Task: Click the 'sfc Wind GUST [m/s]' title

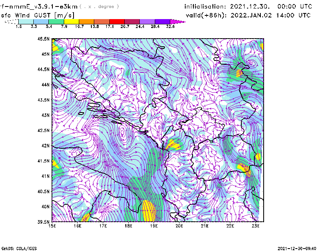Action: [37, 15]
